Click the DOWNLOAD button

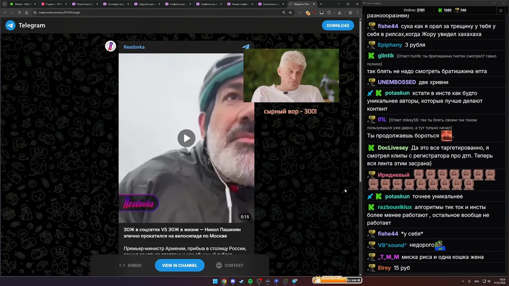point(338,25)
